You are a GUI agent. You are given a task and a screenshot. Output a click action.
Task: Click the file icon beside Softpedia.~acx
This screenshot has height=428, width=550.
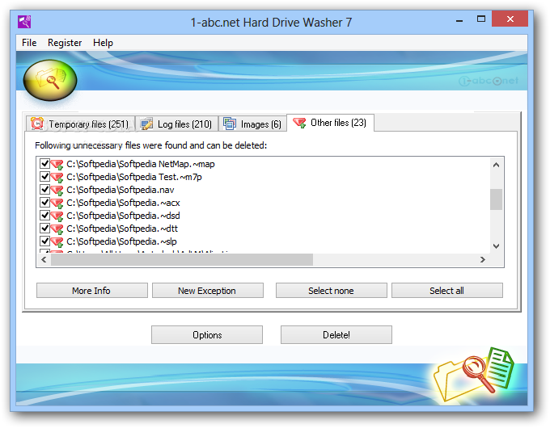(x=57, y=204)
